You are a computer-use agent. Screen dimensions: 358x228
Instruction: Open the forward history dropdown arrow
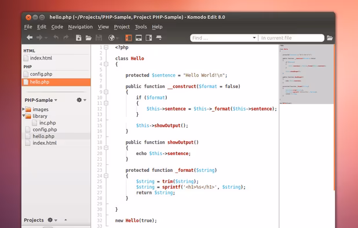click(x=46, y=38)
